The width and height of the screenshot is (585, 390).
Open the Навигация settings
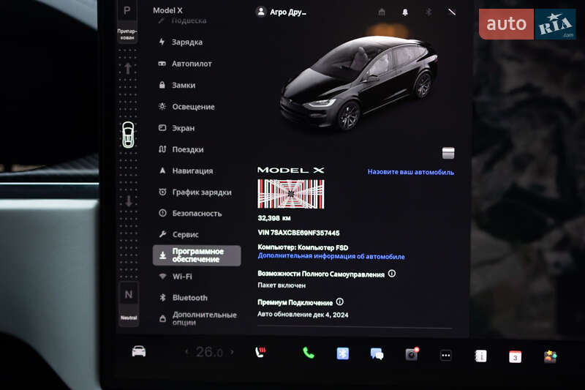(x=186, y=170)
